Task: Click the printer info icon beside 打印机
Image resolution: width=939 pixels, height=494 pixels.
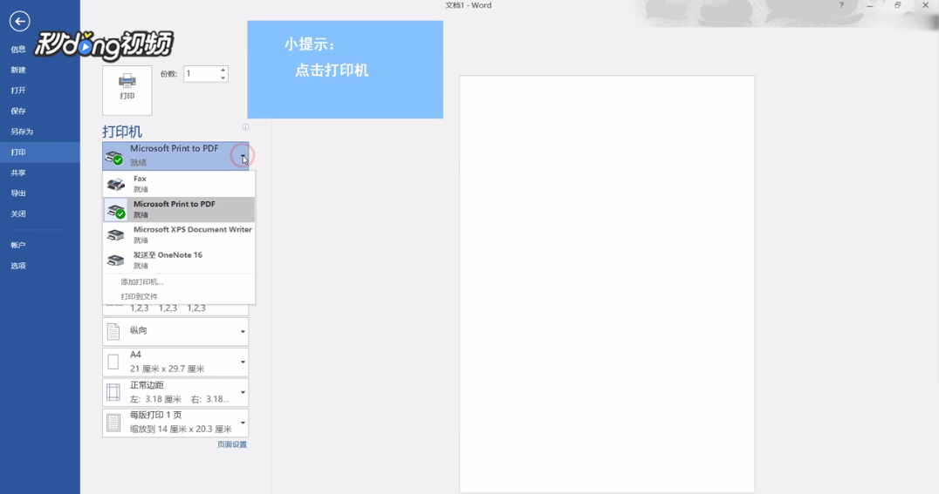Action: 245,127
